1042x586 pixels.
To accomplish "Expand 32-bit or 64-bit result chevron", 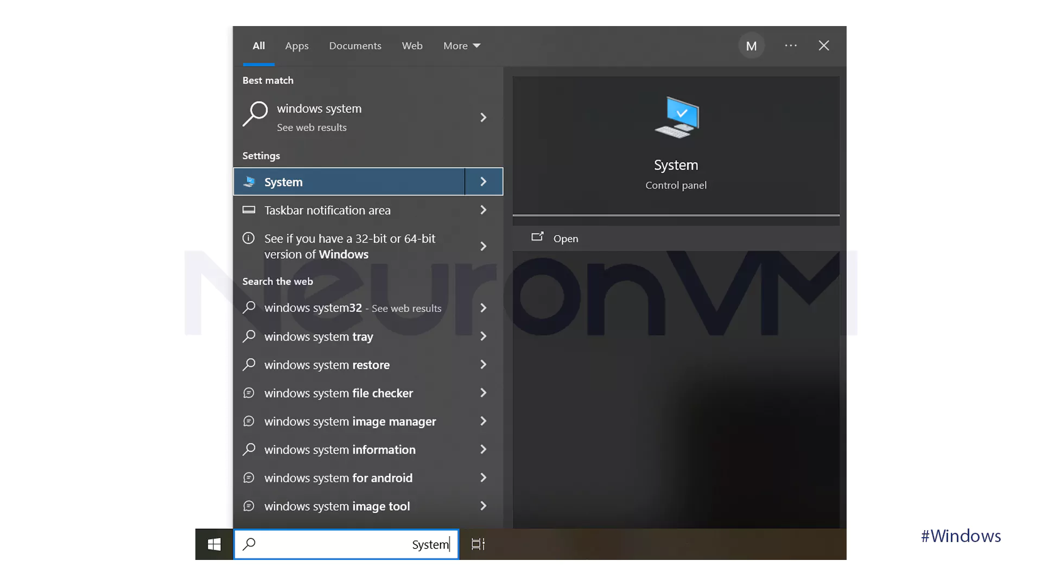I will click(484, 246).
